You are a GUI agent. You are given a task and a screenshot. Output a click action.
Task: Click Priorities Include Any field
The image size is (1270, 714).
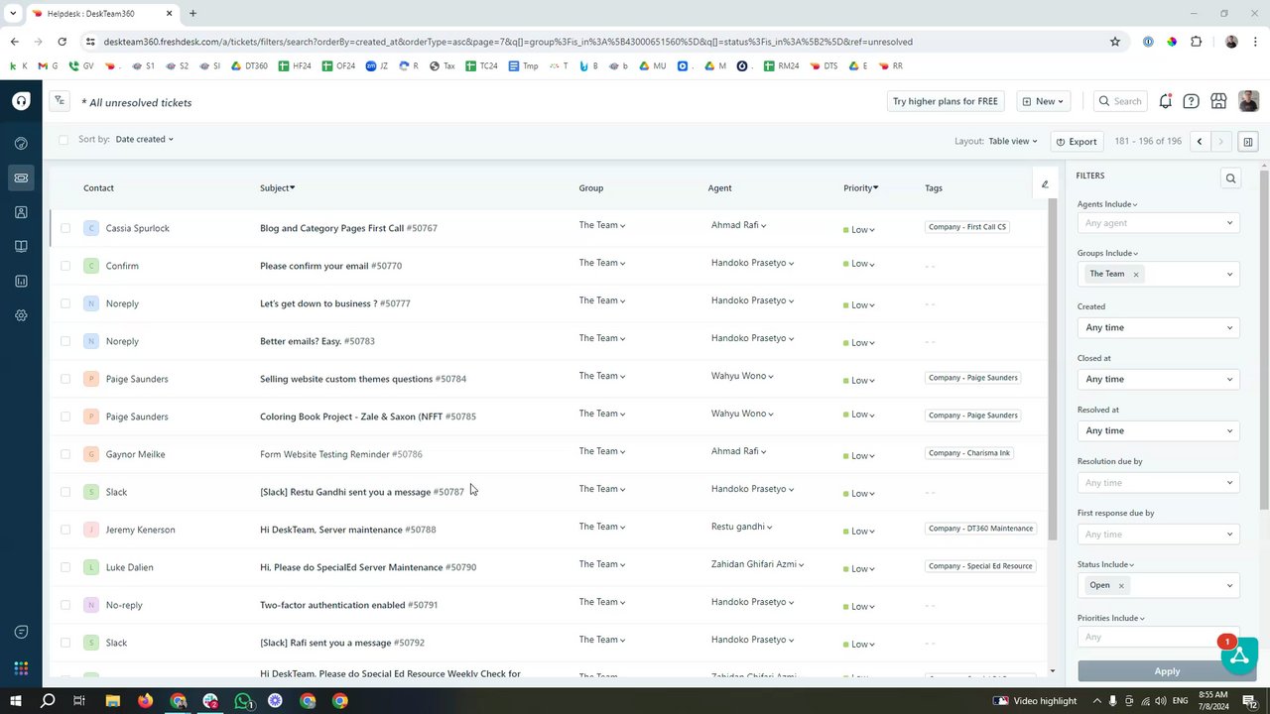pos(1158,637)
